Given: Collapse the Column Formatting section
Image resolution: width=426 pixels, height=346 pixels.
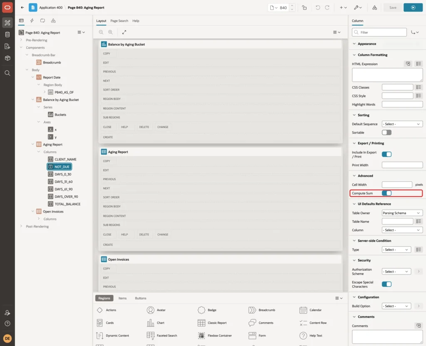Looking at the screenshot, I should pyautogui.click(x=354, y=55).
